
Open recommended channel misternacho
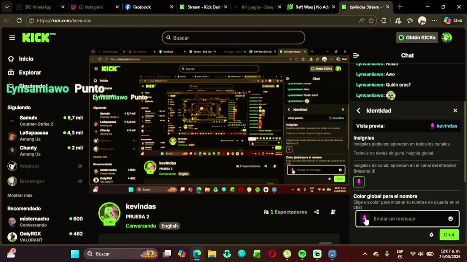(x=45, y=222)
